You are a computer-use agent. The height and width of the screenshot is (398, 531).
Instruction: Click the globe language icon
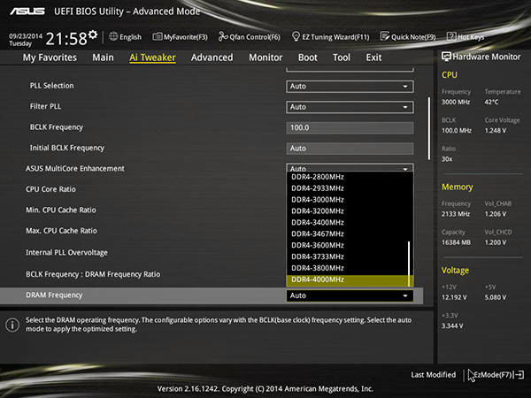[113, 36]
